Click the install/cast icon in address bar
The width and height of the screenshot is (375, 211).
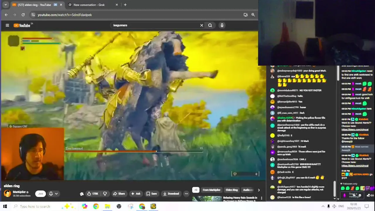click(x=246, y=15)
